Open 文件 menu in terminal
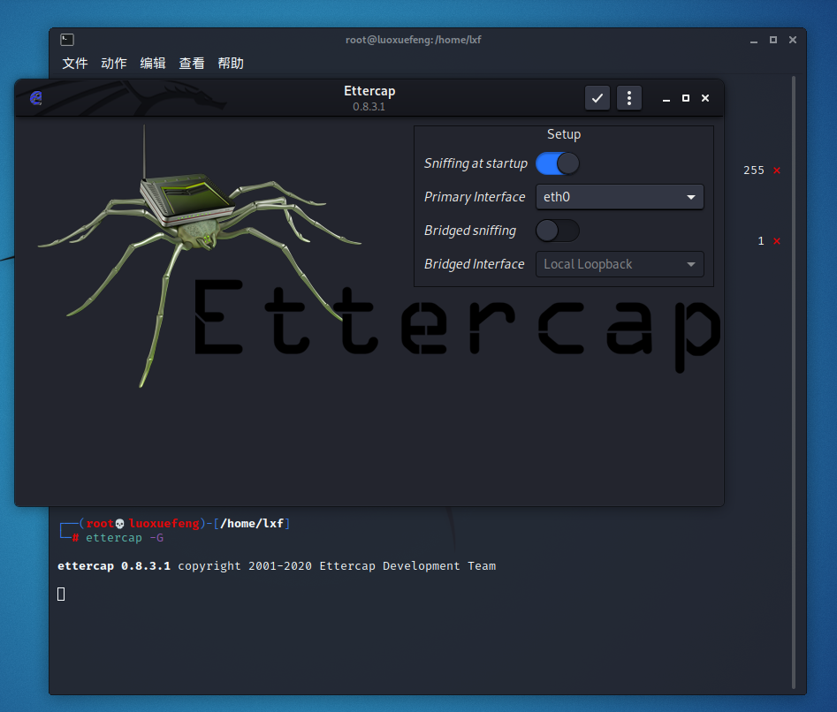Screen dimensions: 837x712 coord(75,64)
